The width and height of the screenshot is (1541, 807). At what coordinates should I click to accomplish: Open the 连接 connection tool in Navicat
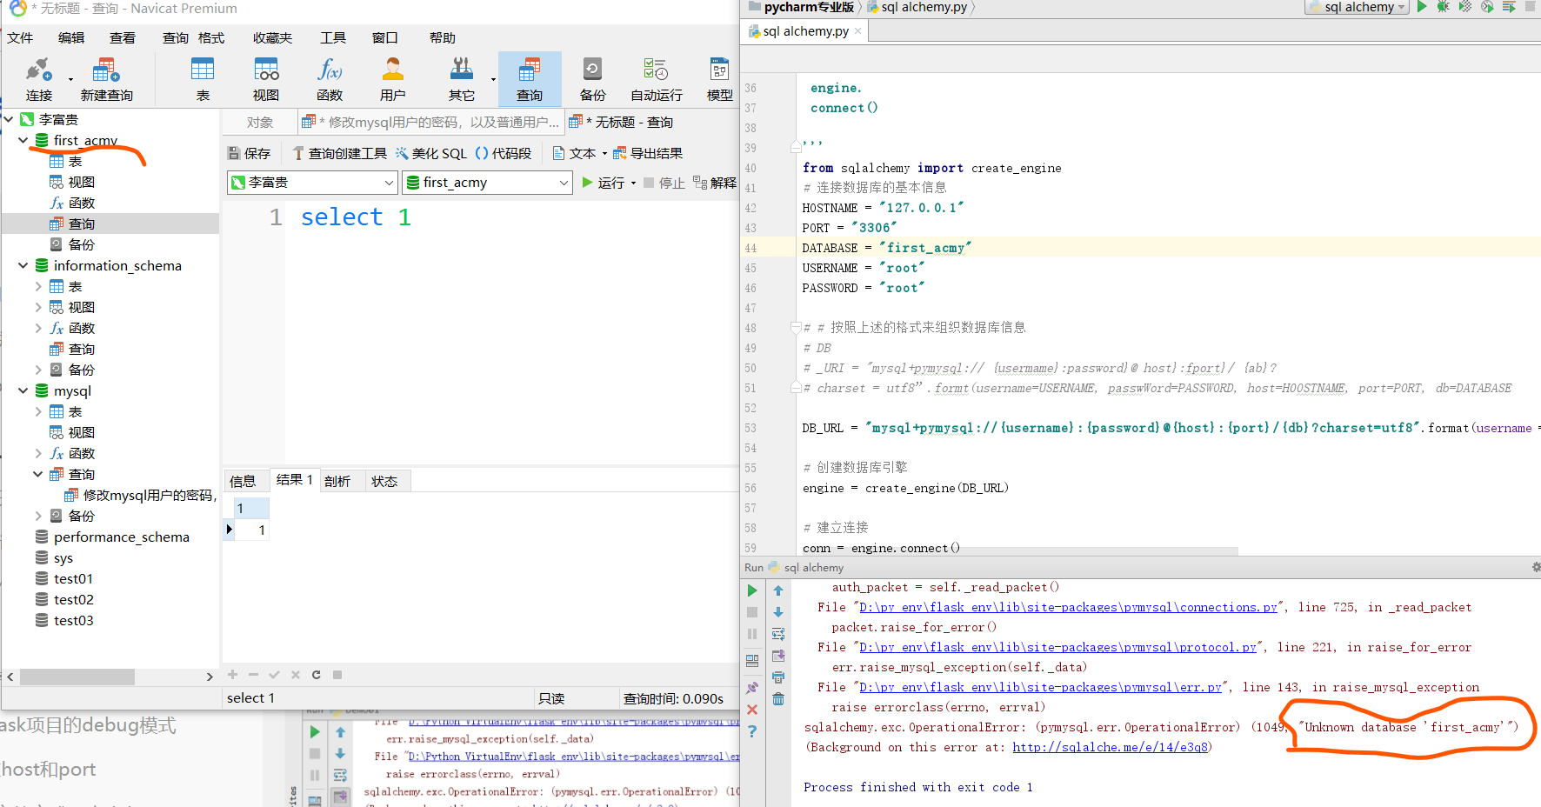[39, 79]
